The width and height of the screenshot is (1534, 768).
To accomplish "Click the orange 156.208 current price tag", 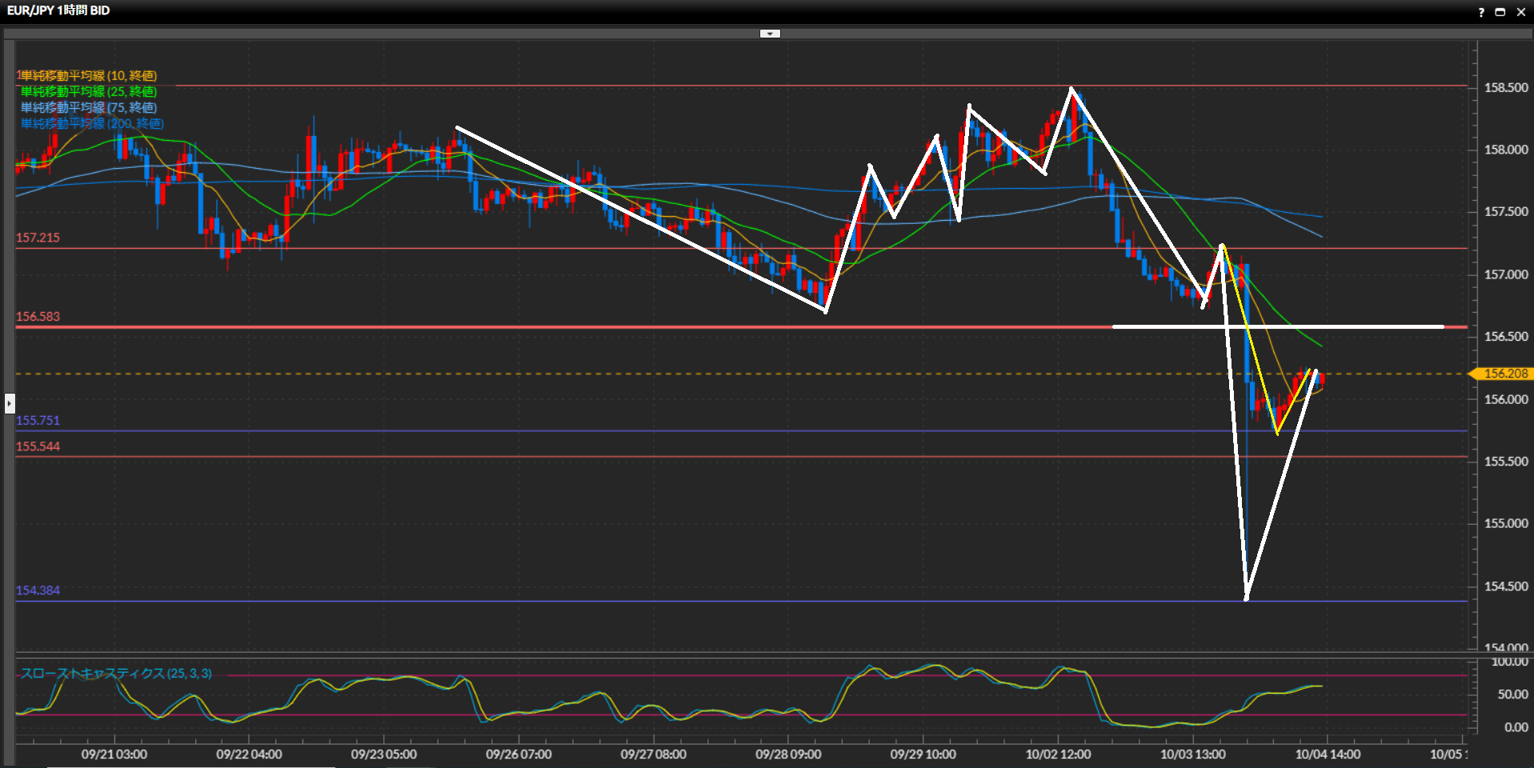I will tap(1504, 374).
